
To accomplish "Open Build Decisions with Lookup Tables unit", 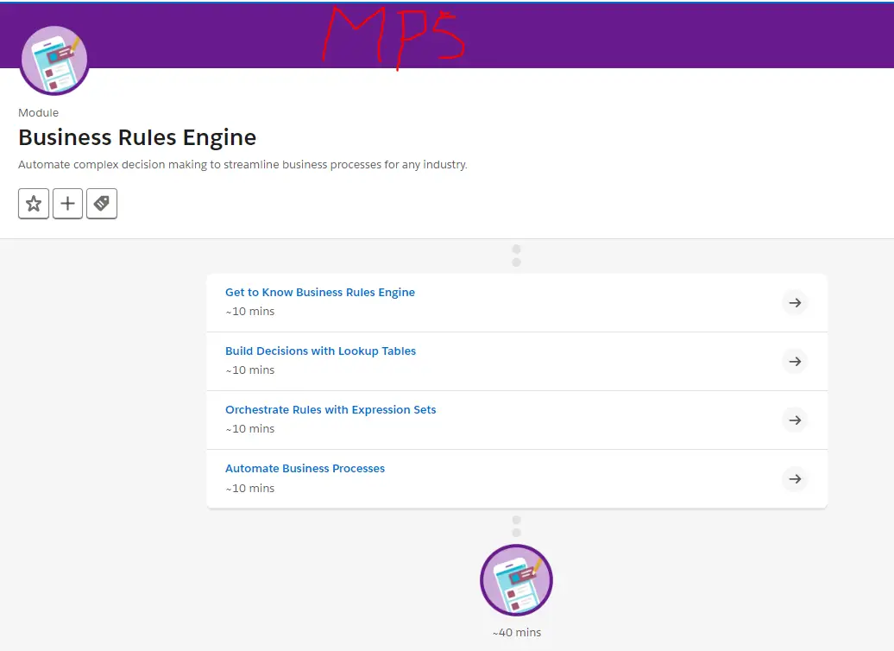I will click(x=320, y=351).
